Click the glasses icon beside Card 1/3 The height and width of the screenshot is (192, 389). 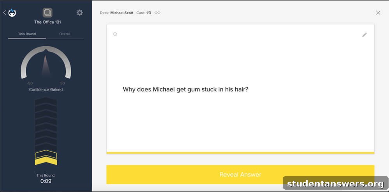(157, 13)
